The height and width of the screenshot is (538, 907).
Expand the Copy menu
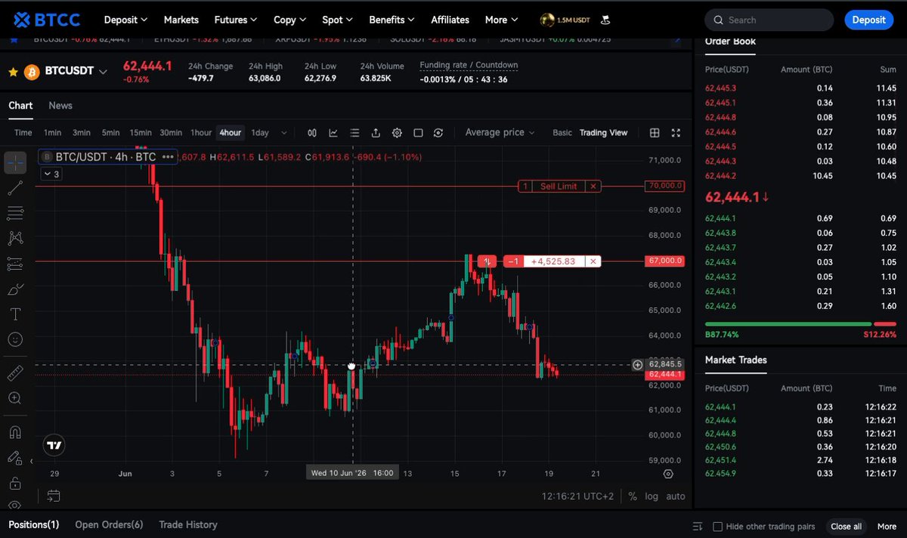[x=289, y=20]
